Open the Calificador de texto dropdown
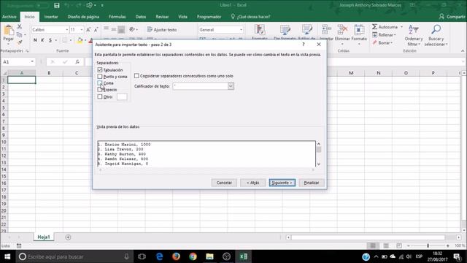The width and height of the screenshot is (467, 263). click(x=231, y=86)
